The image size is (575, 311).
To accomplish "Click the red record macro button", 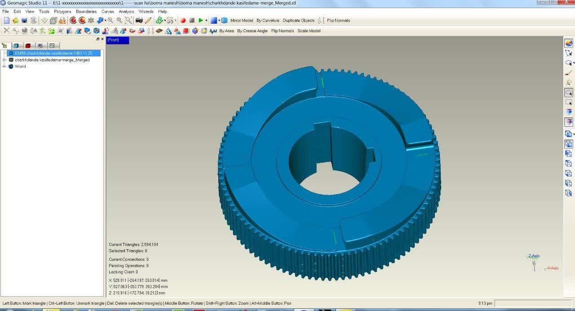I will click(x=183, y=20).
